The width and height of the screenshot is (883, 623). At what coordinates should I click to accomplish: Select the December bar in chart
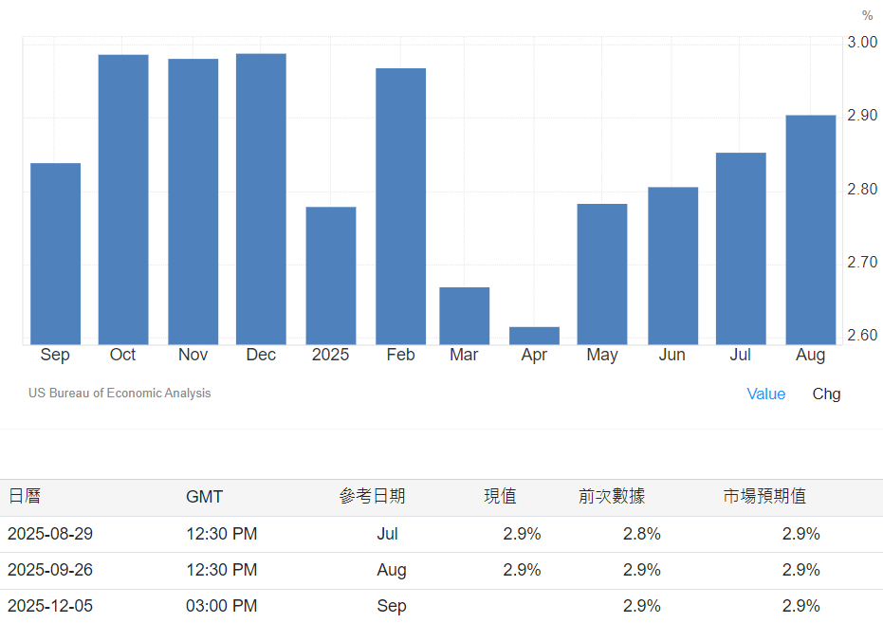[x=261, y=198]
